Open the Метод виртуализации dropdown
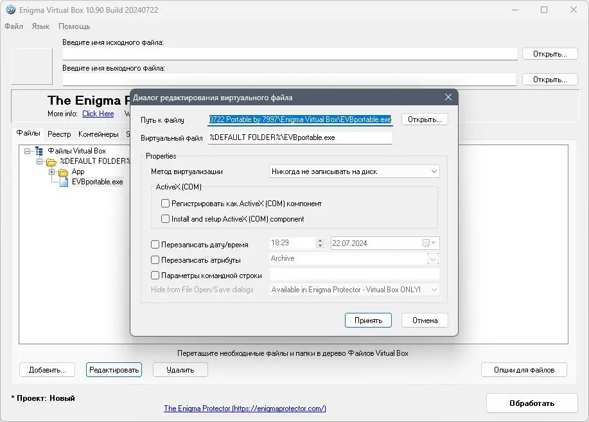This screenshot has height=422, width=589. click(434, 171)
